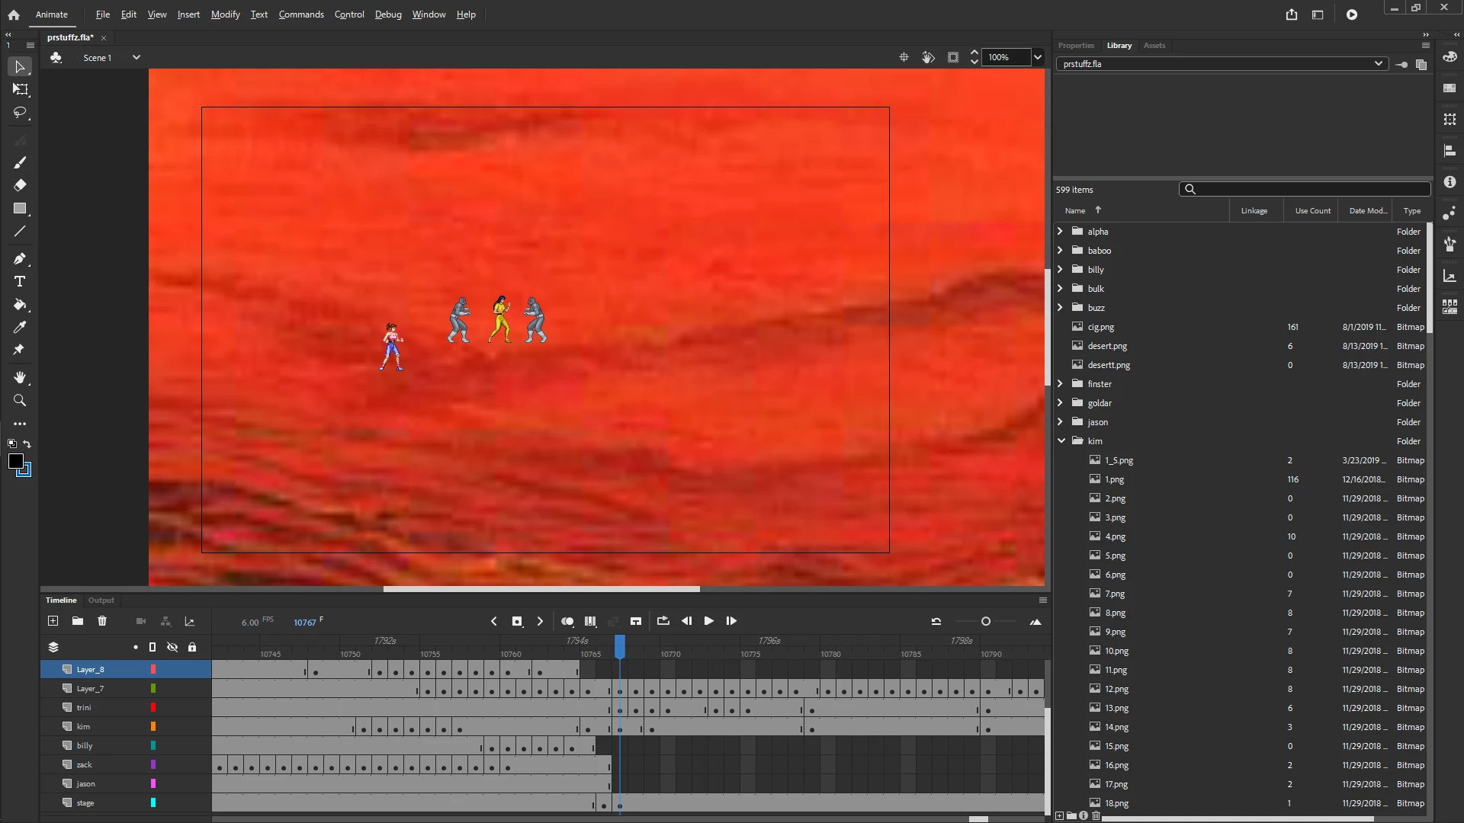This screenshot has width=1464, height=823.
Task: Toggle the hide all layers eye icon
Action: click(172, 648)
